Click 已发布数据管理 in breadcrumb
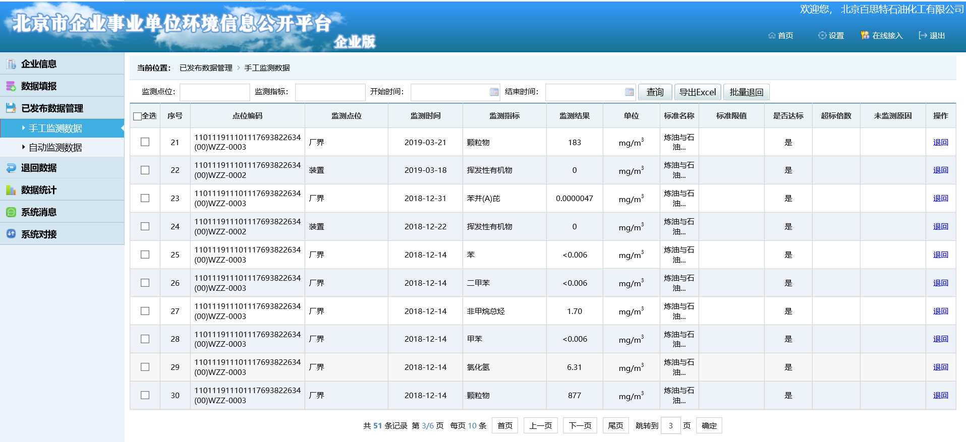The height and width of the screenshot is (442, 966). pos(206,68)
